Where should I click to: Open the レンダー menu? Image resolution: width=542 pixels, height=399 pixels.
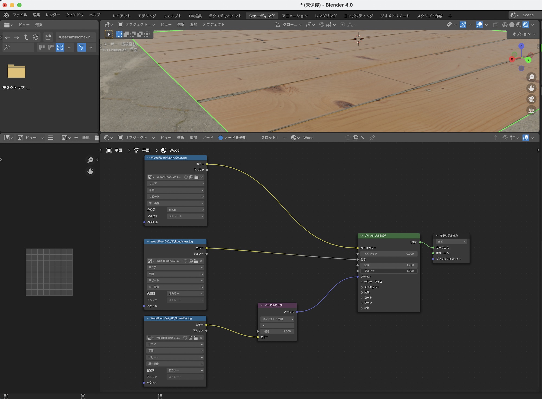(53, 15)
